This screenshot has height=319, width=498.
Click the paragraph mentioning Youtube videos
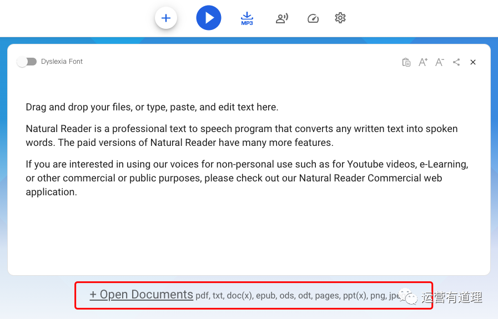pos(247,178)
